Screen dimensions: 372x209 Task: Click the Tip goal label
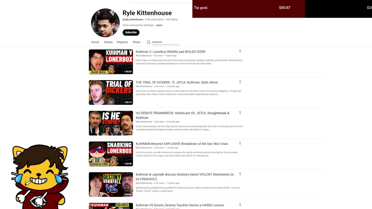point(201,8)
